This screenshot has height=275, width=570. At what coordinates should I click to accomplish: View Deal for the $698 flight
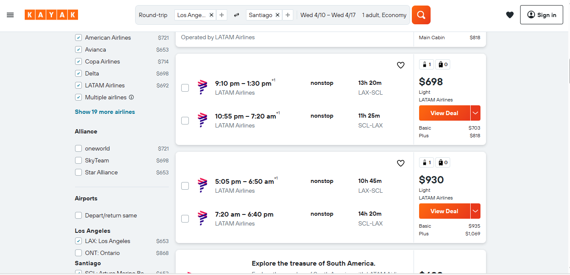tap(444, 113)
